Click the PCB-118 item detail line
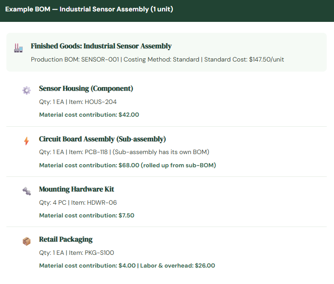 (124, 152)
